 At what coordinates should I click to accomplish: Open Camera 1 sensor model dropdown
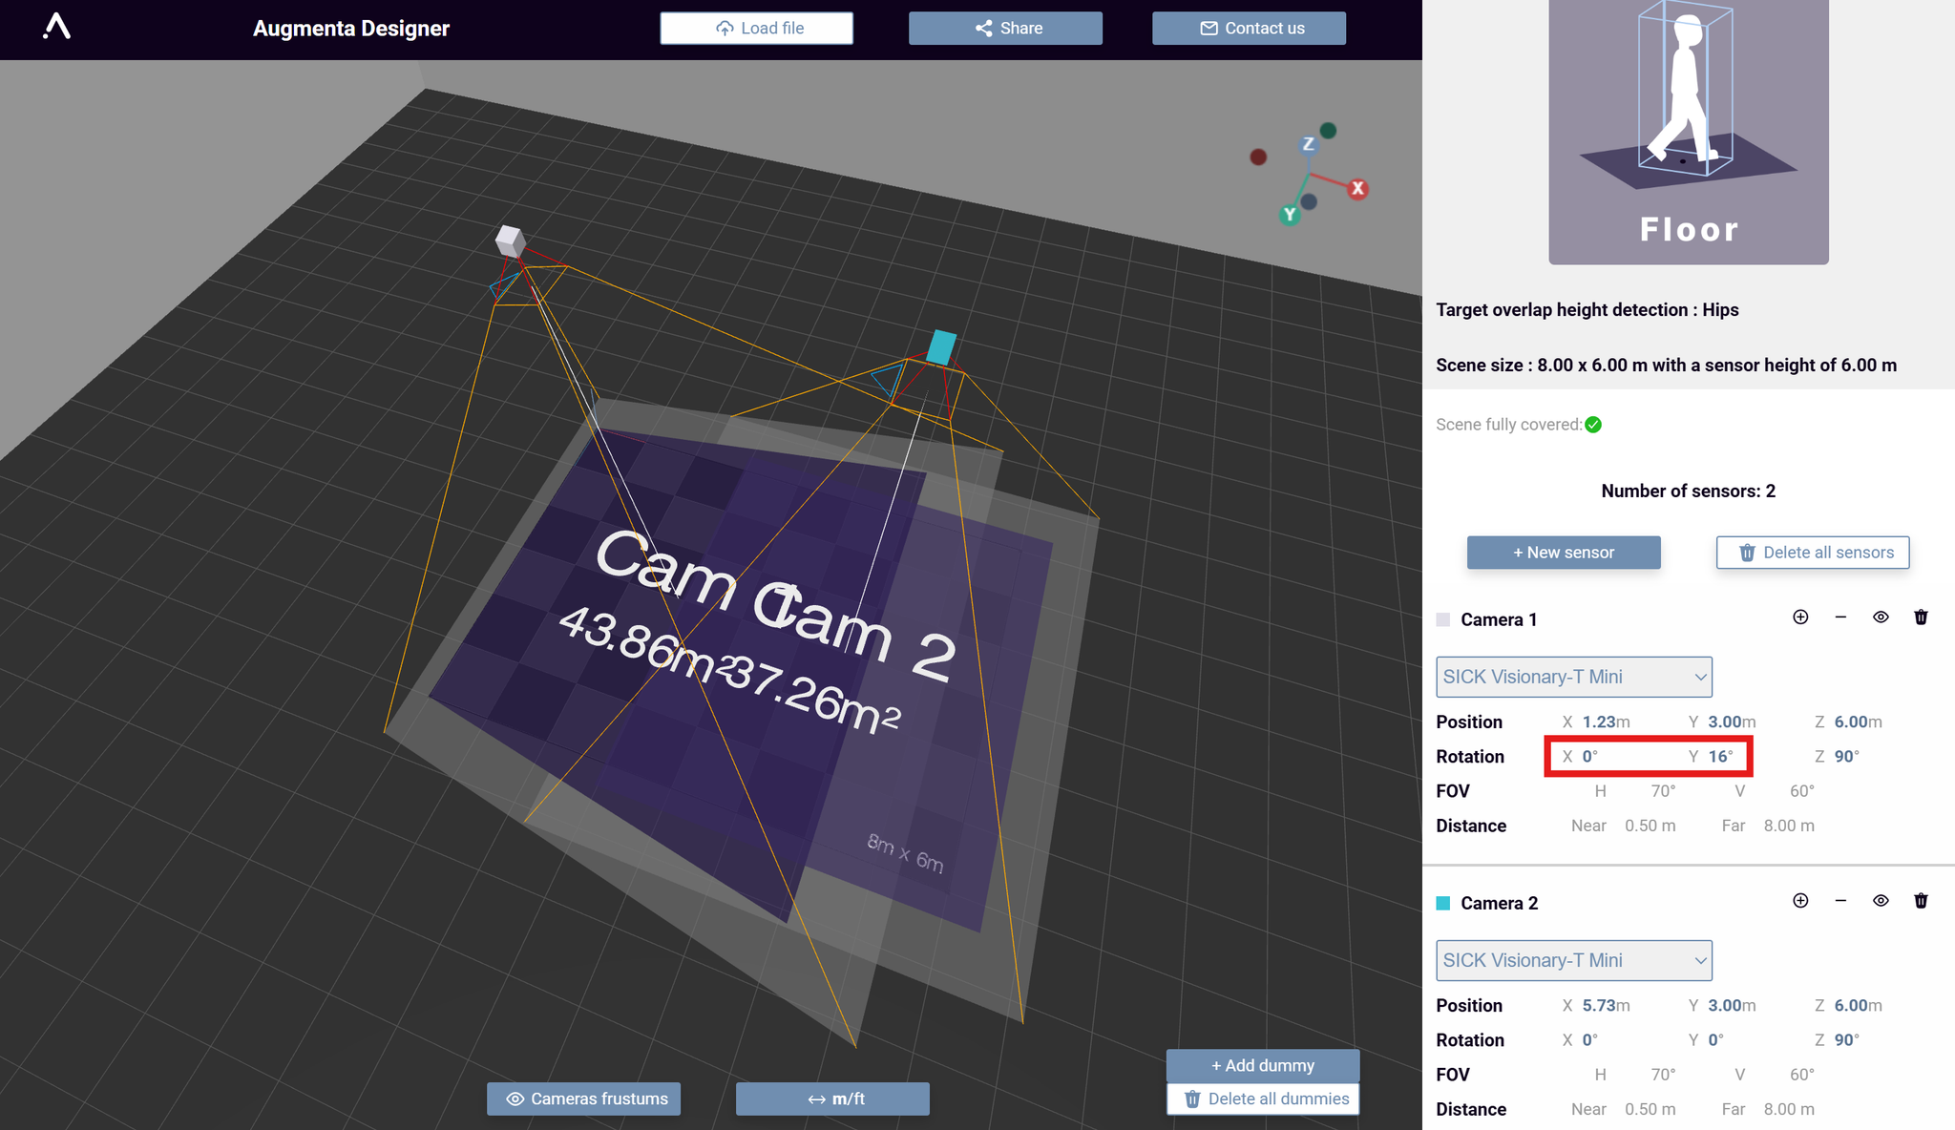click(x=1573, y=677)
